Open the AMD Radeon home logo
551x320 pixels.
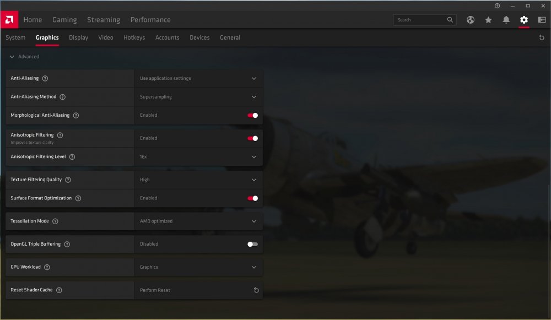(x=8, y=19)
